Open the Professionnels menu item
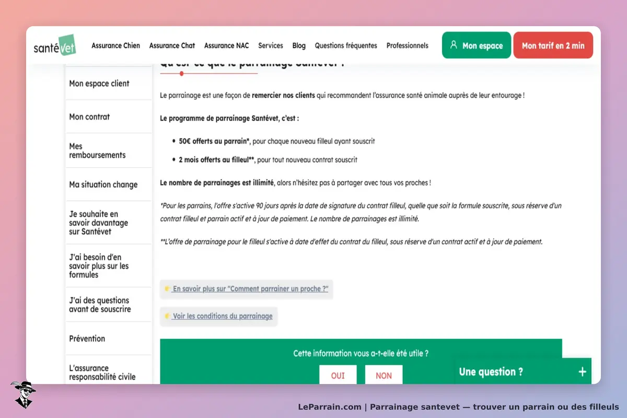The height and width of the screenshot is (418, 627). (408, 45)
